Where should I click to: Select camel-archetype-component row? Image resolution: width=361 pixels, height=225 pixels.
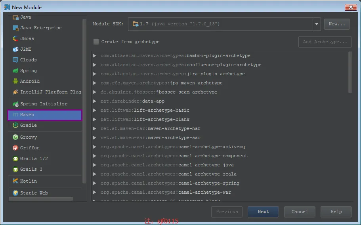[220, 156]
